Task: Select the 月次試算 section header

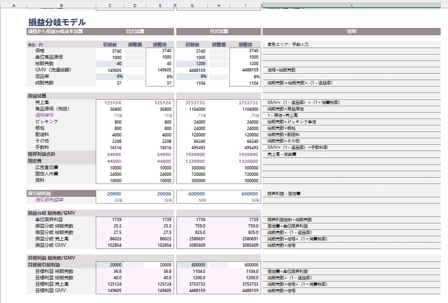Action: 219,32
